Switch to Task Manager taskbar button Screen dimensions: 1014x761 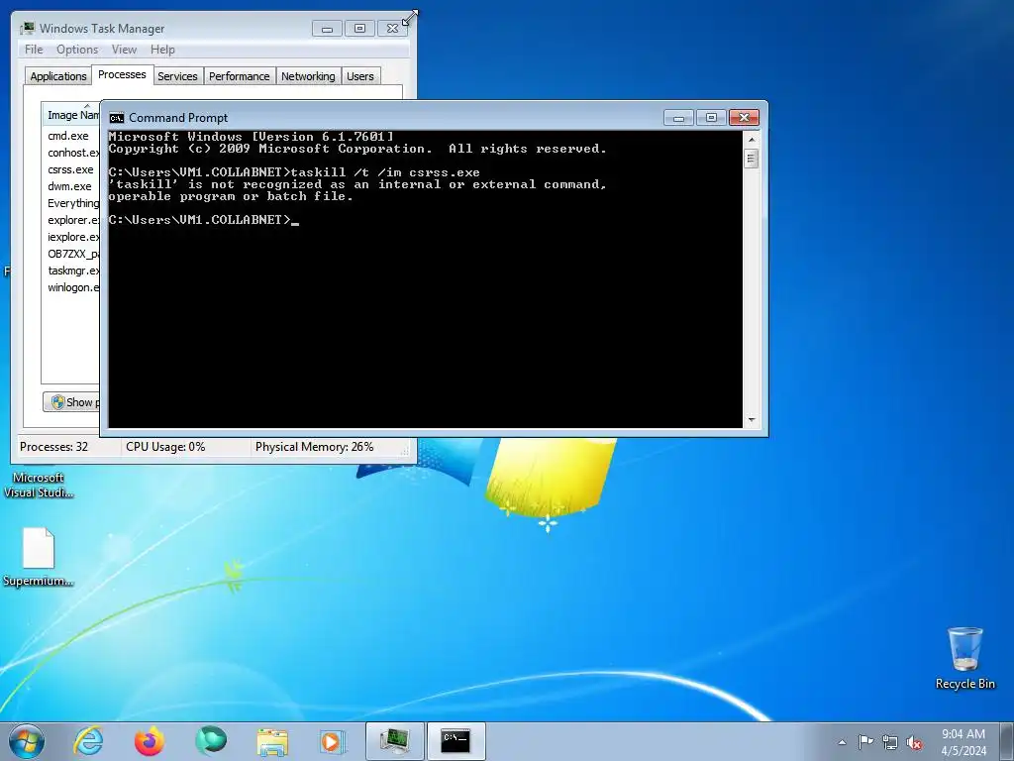coord(394,741)
